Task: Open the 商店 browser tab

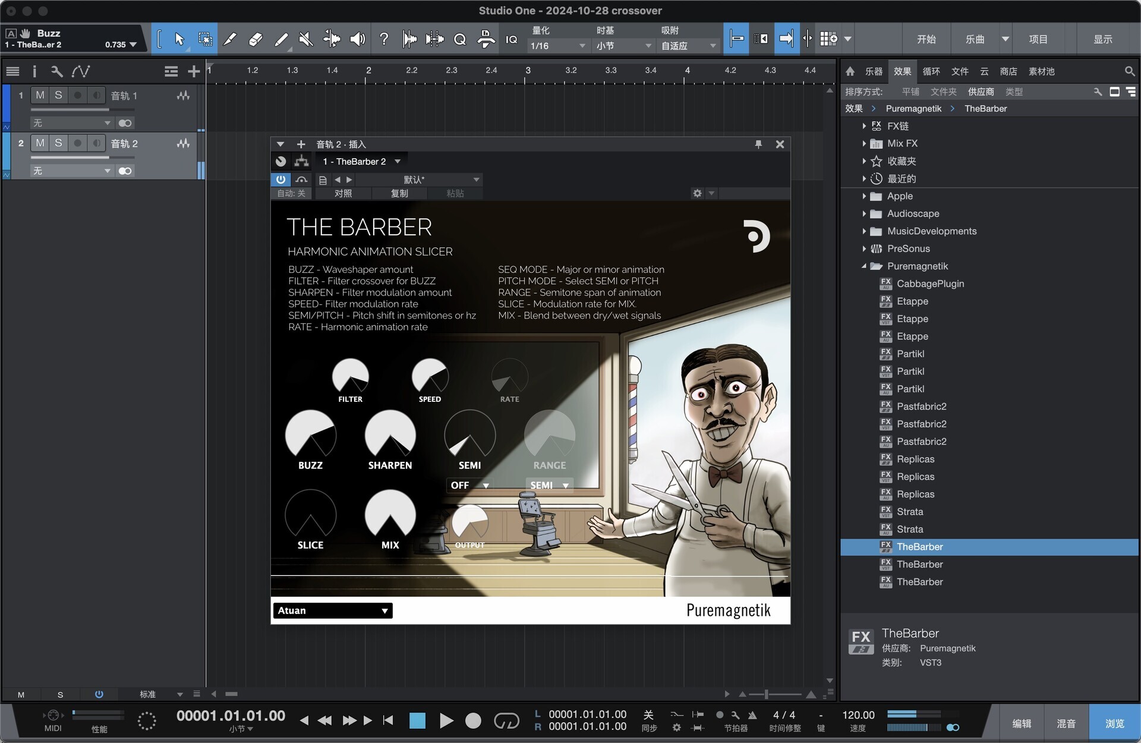Action: click(x=1008, y=71)
